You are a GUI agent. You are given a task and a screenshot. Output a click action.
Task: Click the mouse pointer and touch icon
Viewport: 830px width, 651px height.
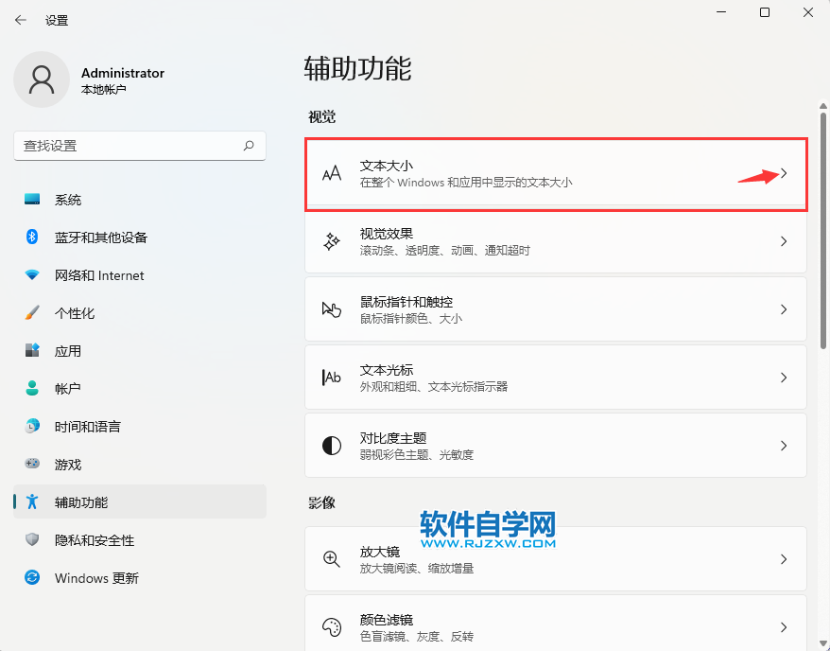pos(332,309)
